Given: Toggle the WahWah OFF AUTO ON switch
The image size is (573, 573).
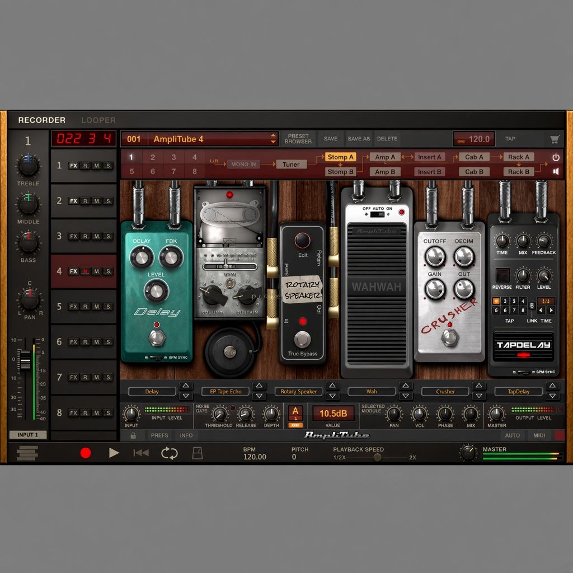Looking at the screenshot, I should coord(378,214).
